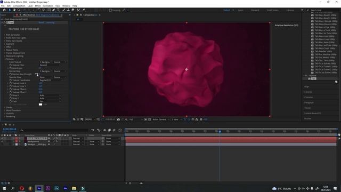Screen dimensions: 341x192
Task: Select the Type text tool
Action: [x=58, y=10]
